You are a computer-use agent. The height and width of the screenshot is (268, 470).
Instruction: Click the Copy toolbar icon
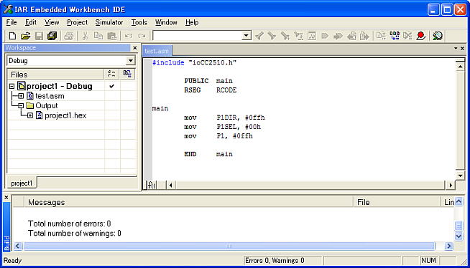click(98, 36)
